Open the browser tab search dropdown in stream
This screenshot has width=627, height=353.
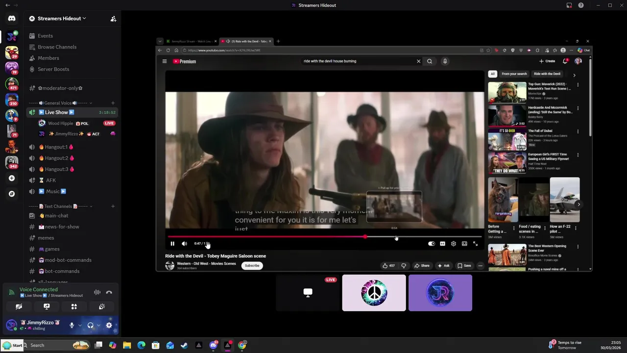[x=160, y=41]
